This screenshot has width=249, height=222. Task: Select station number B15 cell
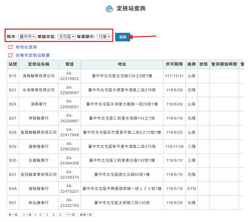[13, 76]
